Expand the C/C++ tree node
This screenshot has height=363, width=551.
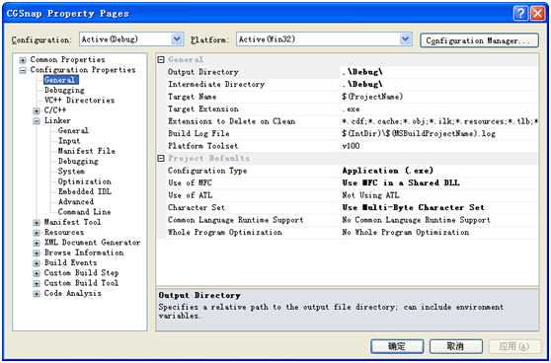click(37, 110)
